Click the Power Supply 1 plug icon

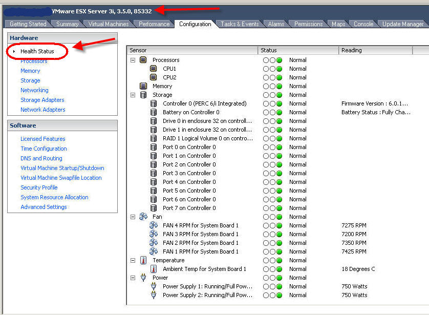click(x=153, y=286)
